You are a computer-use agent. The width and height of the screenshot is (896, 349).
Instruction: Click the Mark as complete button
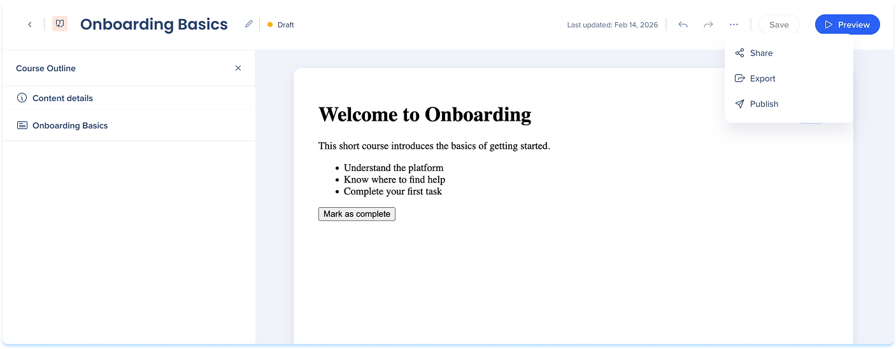tap(357, 214)
